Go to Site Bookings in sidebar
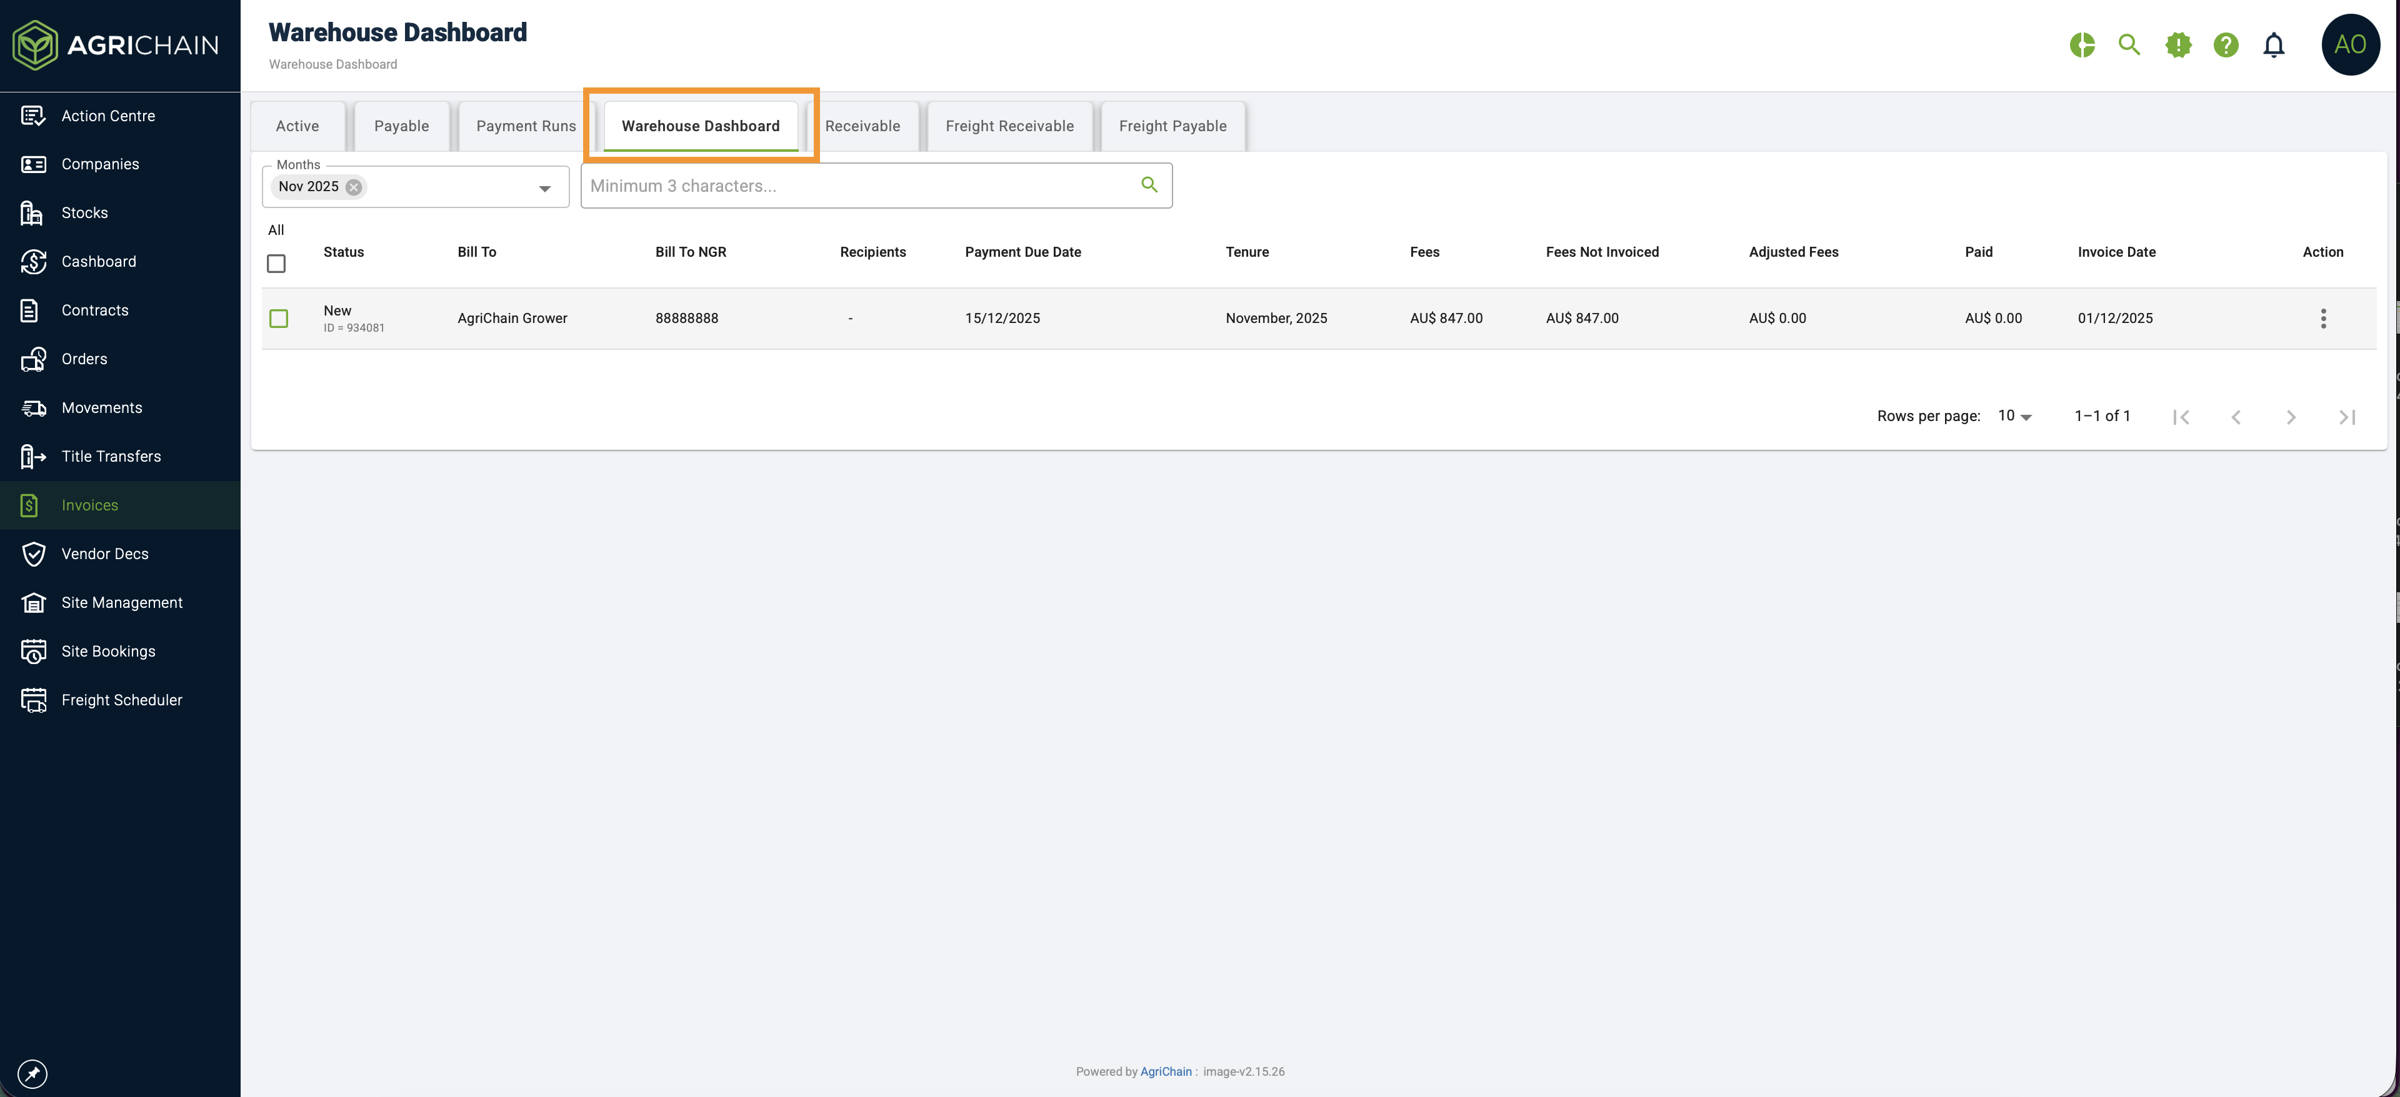 click(x=108, y=651)
